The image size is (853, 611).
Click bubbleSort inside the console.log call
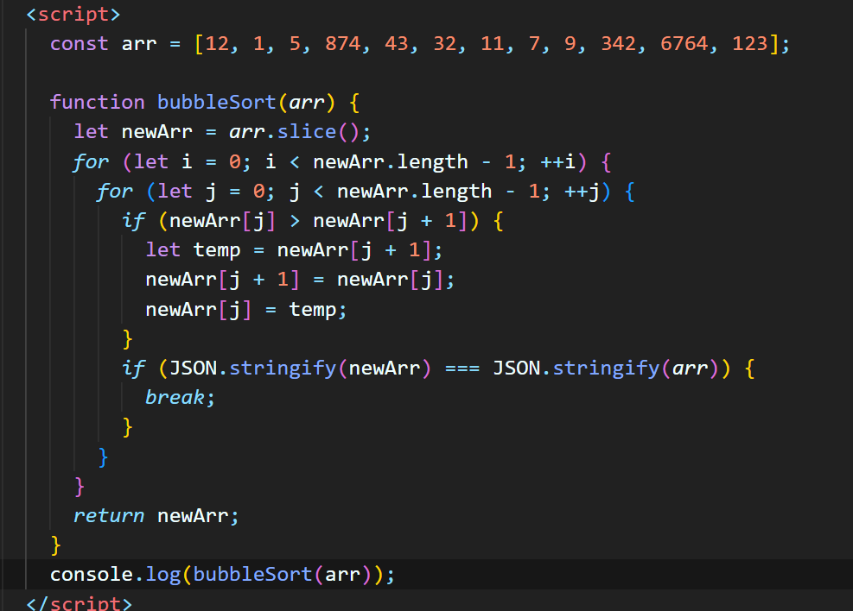point(252,574)
